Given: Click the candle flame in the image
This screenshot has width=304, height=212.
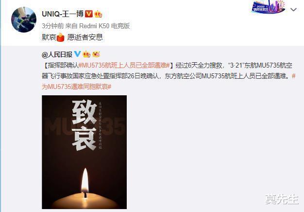Looking at the screenshot, I should 85,180.
